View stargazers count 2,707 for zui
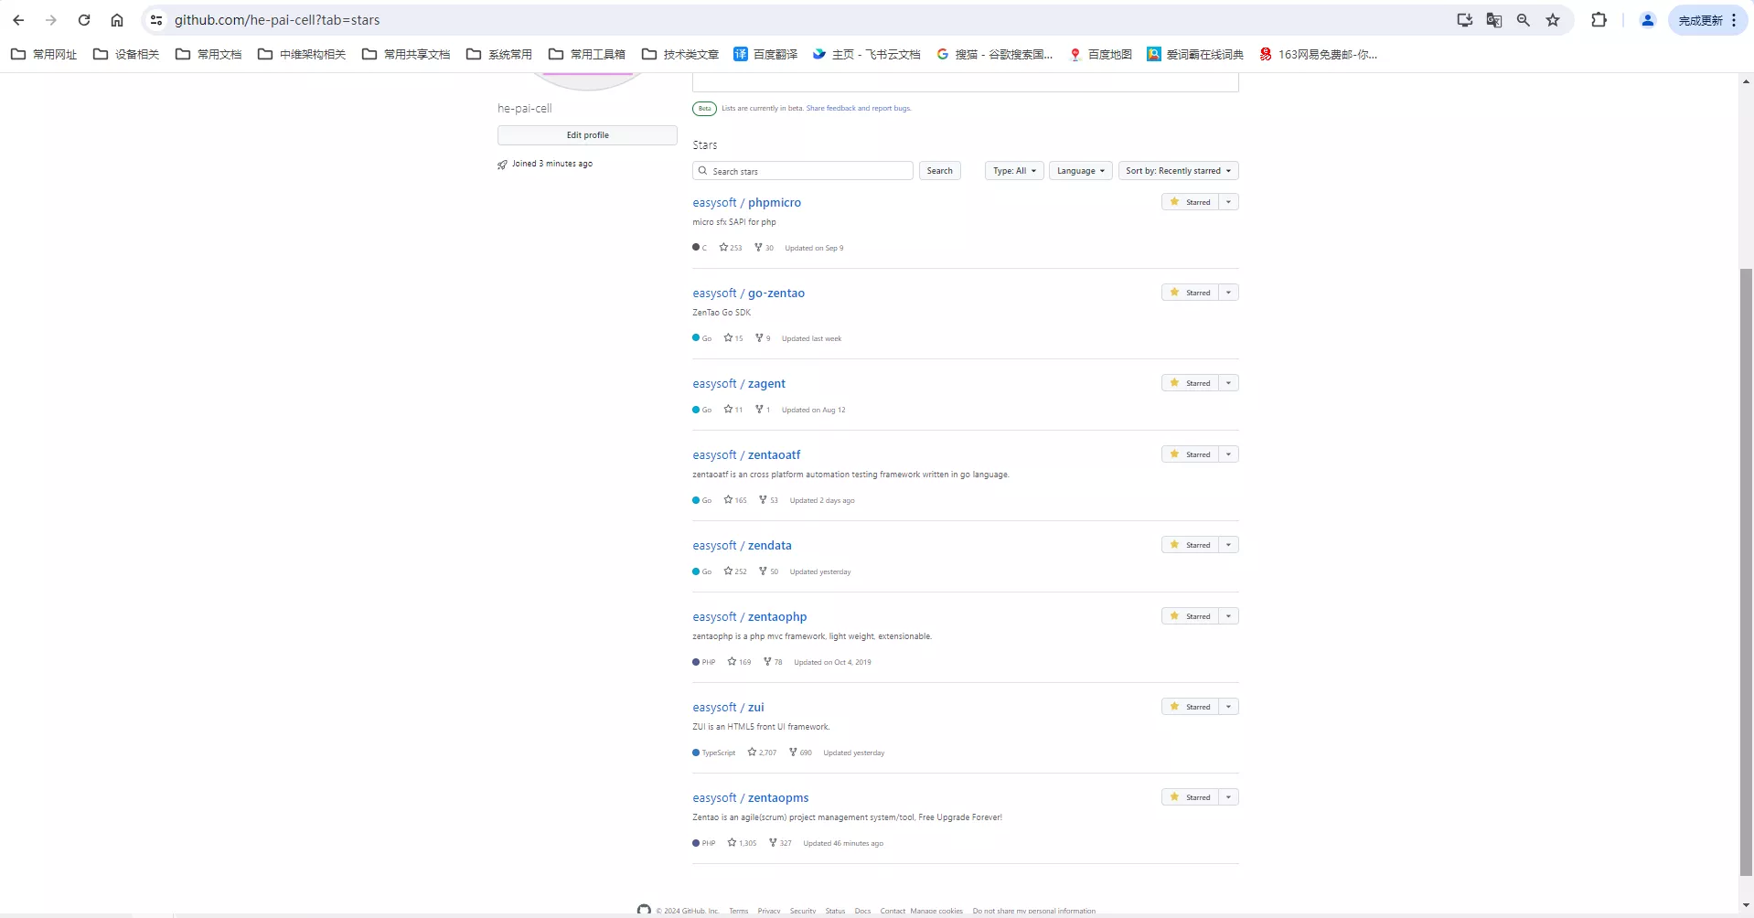This screenshot has height=918, width=1754. (x=762, y=753)
